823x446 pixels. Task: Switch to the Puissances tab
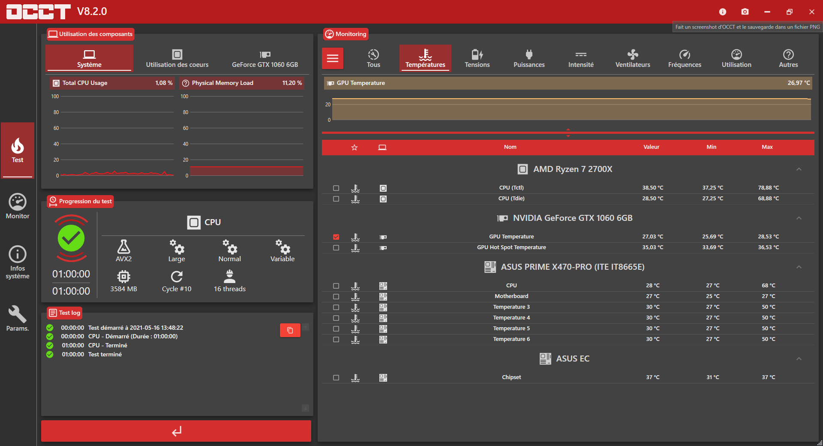coord(529,58)
